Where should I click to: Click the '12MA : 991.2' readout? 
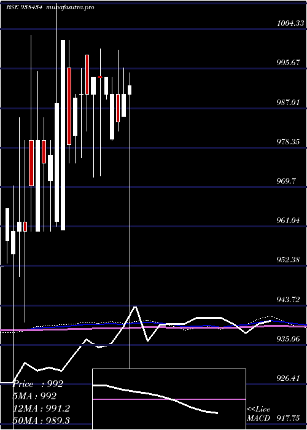pos(41,408)
